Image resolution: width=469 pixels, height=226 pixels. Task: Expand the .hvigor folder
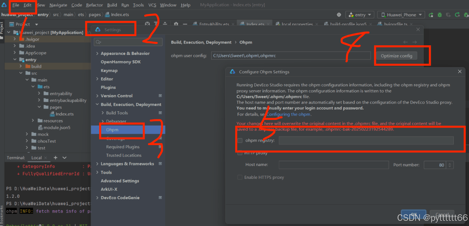pyautogui.click(x=15, y=39)
